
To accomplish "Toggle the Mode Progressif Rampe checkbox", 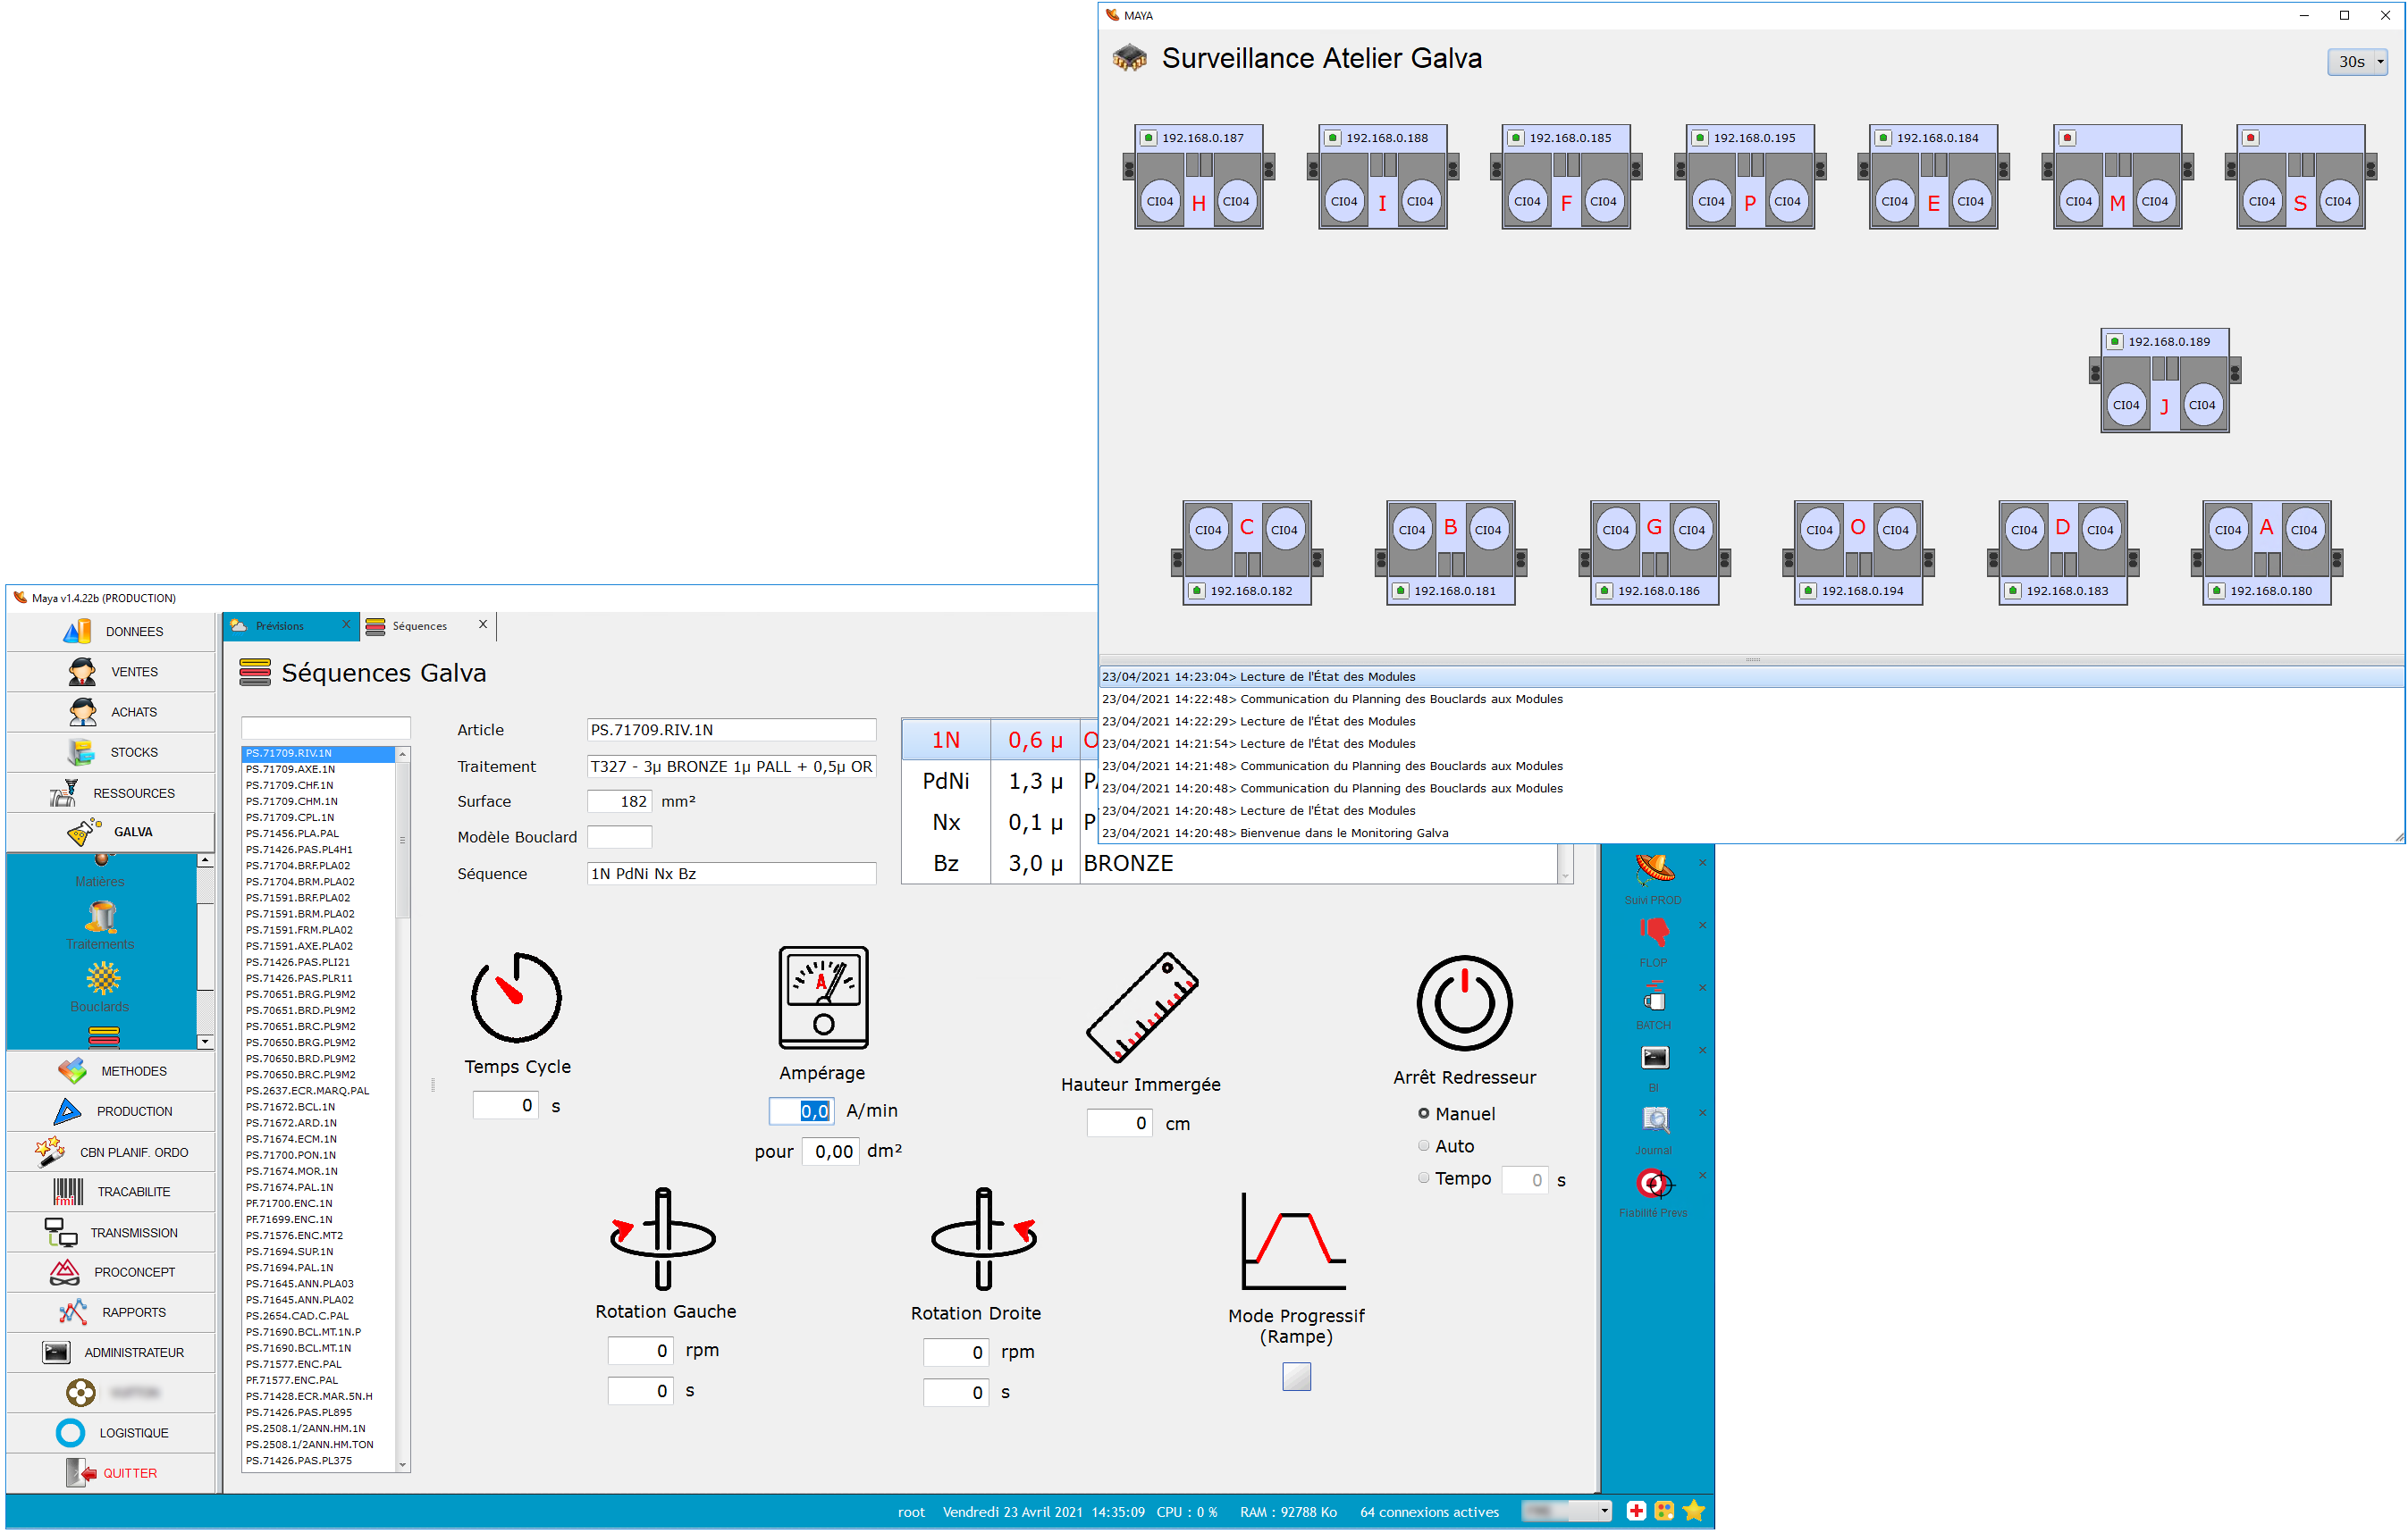I will 1296,1377.
